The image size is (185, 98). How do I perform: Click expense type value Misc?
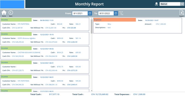coord(109,24)
